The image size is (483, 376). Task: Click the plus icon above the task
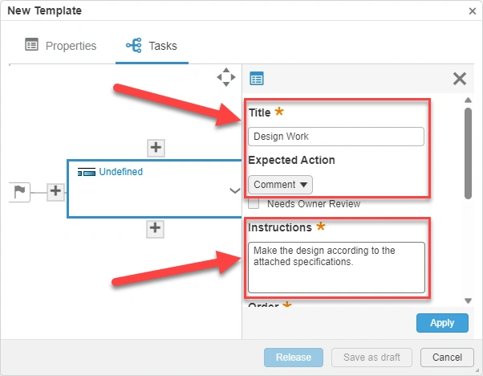pos(156,147)
